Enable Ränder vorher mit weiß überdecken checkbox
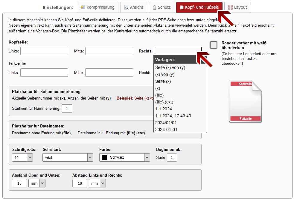This screenshot has height=200, width=294. (214, 45)
